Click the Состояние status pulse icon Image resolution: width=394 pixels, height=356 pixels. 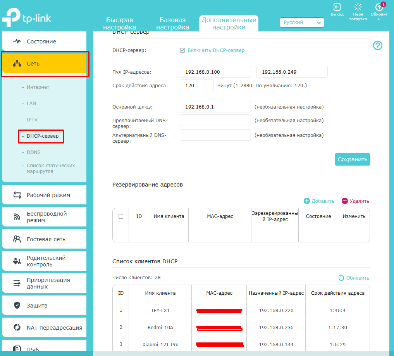[17, 41]
